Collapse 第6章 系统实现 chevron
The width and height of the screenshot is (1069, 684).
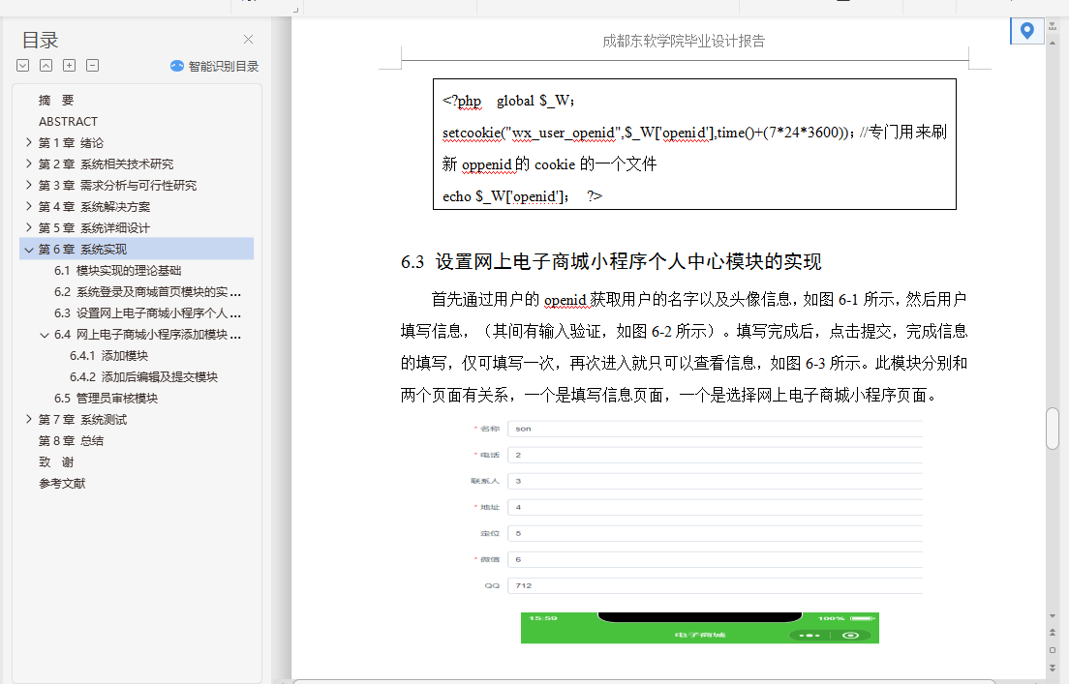tap(29, 250)
